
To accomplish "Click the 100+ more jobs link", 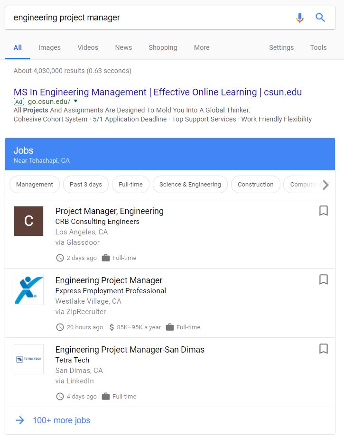I will 62,420.
